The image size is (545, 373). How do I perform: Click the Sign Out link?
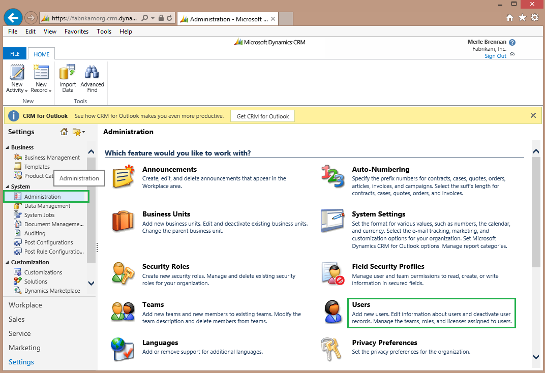tap(495, 56)
